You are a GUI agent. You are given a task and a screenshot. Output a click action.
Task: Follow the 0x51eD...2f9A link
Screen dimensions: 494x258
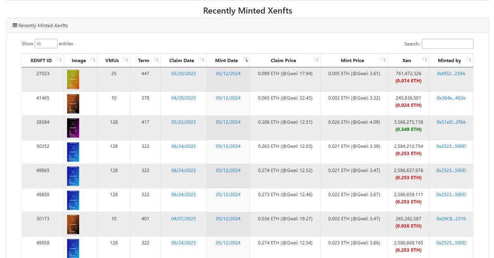452,122
